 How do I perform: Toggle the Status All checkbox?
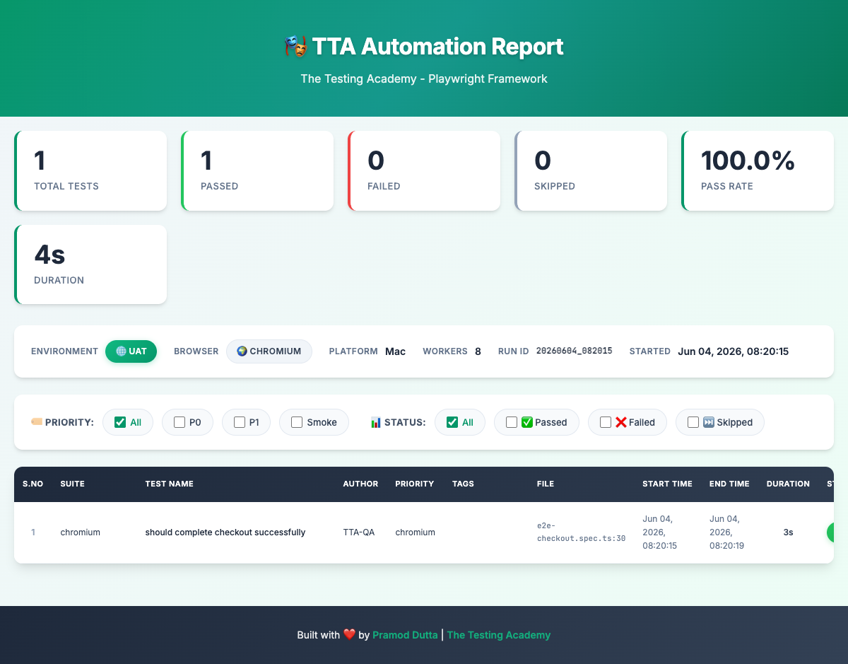[452, 422]
